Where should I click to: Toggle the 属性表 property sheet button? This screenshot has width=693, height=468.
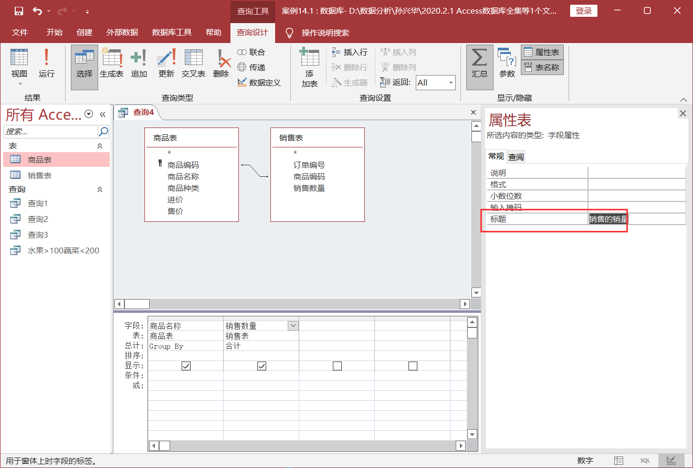(x=542, y=52)
